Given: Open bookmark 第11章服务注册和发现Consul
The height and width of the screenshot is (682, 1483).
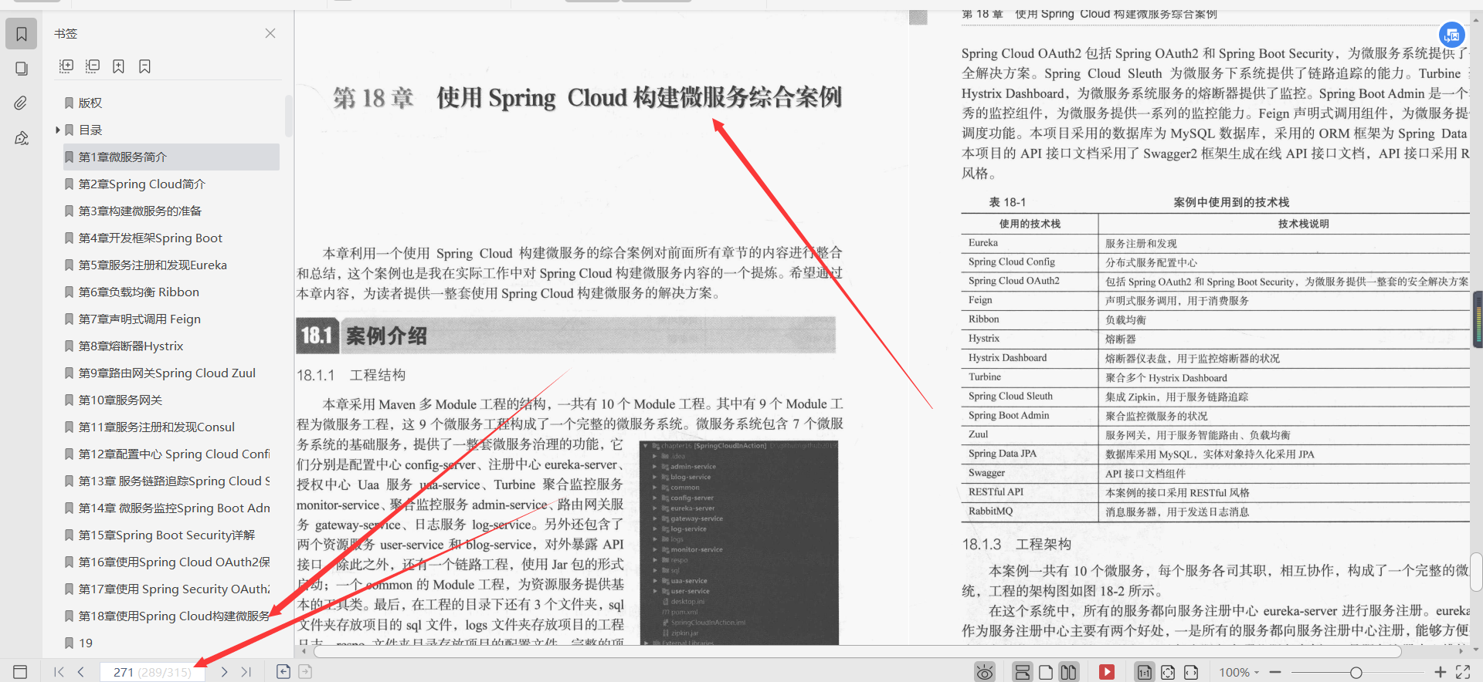Looking at the screenshot, I should (x=157, y=427).
